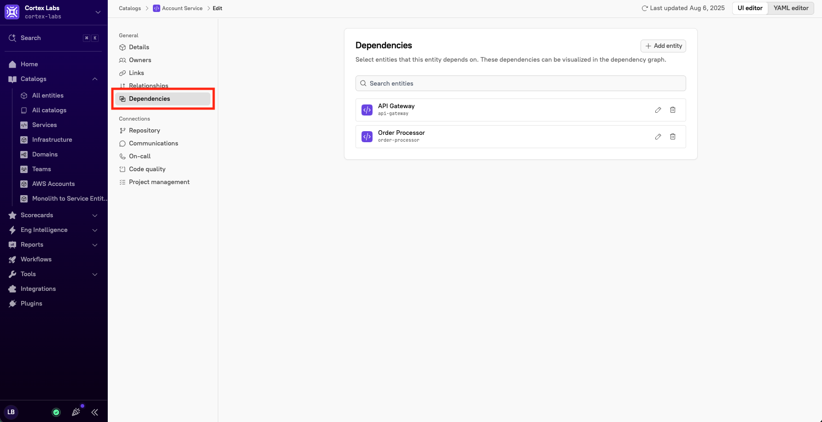Open Account Service breadcrumb link
The image size is (822, 422).
tap(182, 8)
